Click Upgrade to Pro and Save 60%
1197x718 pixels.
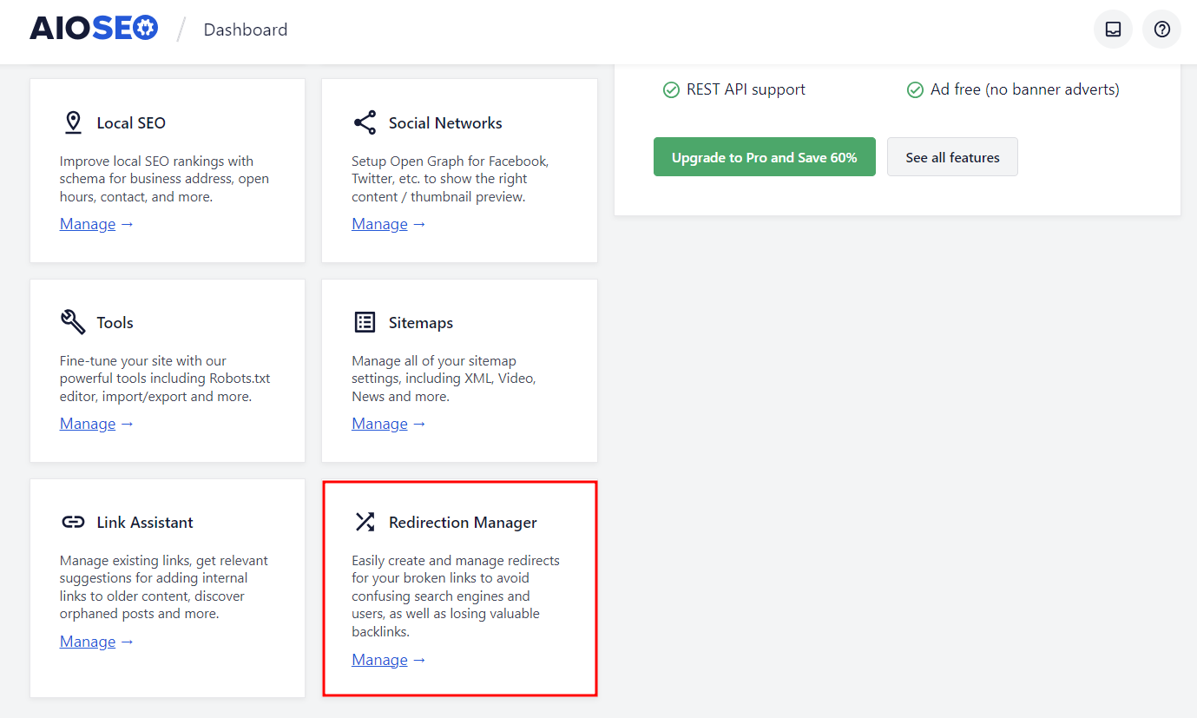pos(764,156)
